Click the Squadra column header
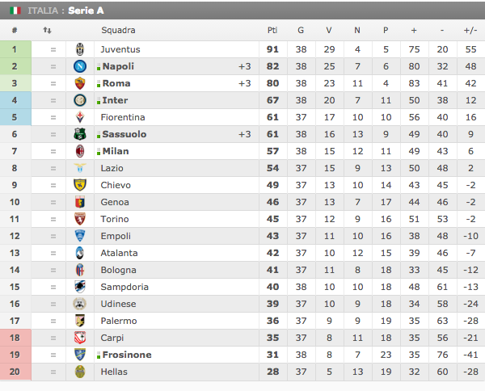485x391 pixels. click(118, 31)
